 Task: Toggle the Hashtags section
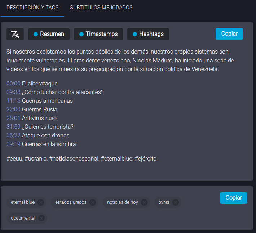pos(148,34)
